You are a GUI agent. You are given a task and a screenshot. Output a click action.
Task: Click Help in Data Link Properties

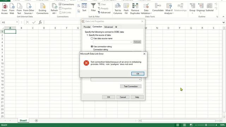pyautogui.click(x=137, y=97)
